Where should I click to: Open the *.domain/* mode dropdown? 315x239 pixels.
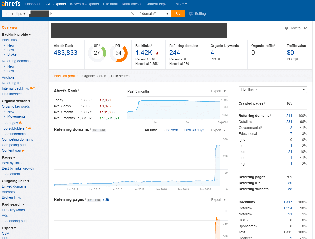coord(154,14)
